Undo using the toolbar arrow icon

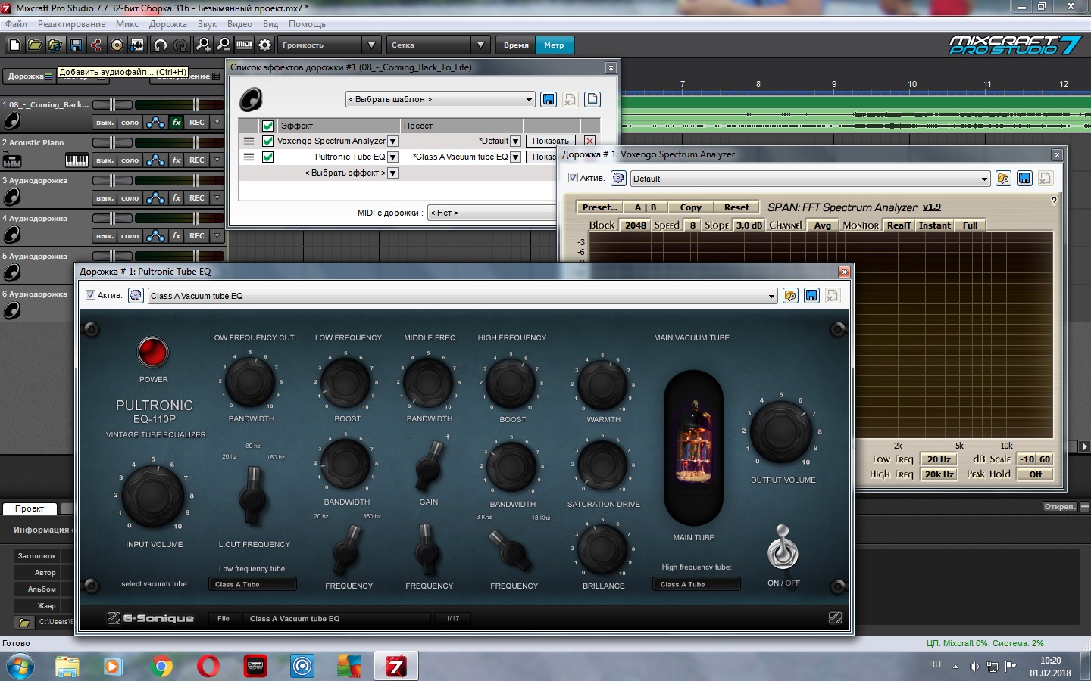[x=160, y=45]
